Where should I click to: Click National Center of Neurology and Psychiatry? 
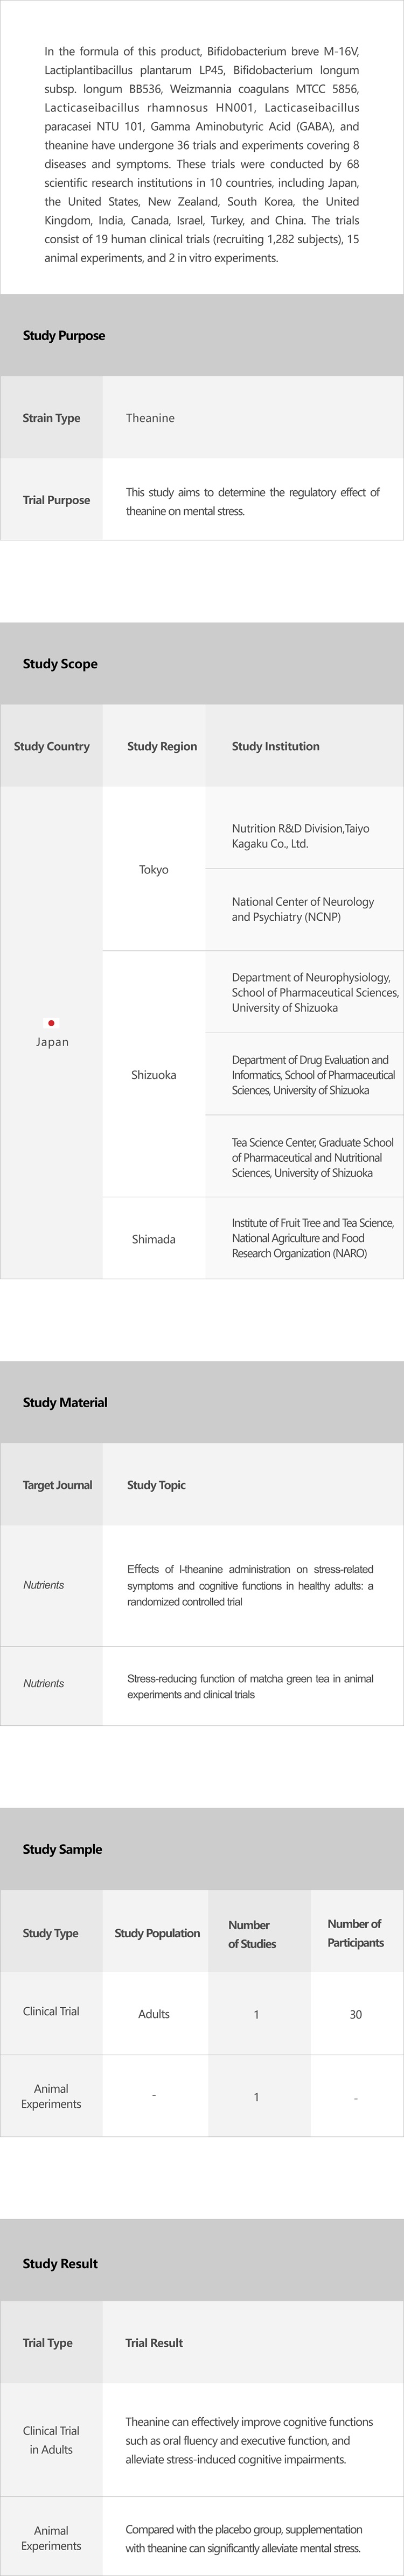[x=289, y=909]
